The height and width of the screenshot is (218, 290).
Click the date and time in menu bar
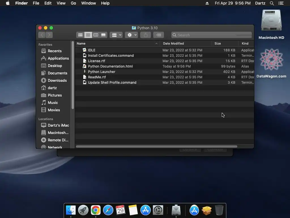click(233, 3)
